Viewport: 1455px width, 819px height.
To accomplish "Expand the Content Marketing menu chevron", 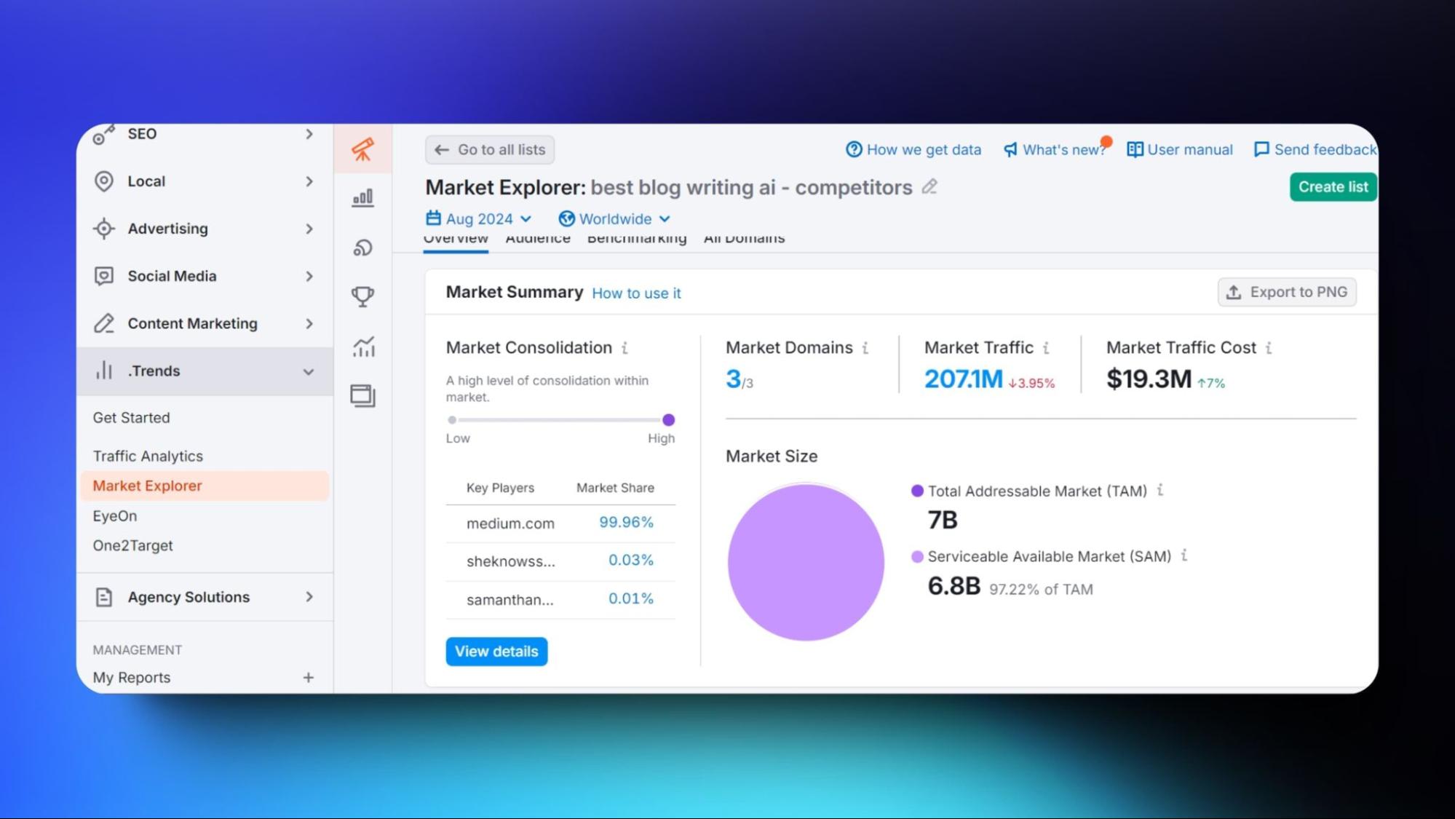I will click(309, 323).
